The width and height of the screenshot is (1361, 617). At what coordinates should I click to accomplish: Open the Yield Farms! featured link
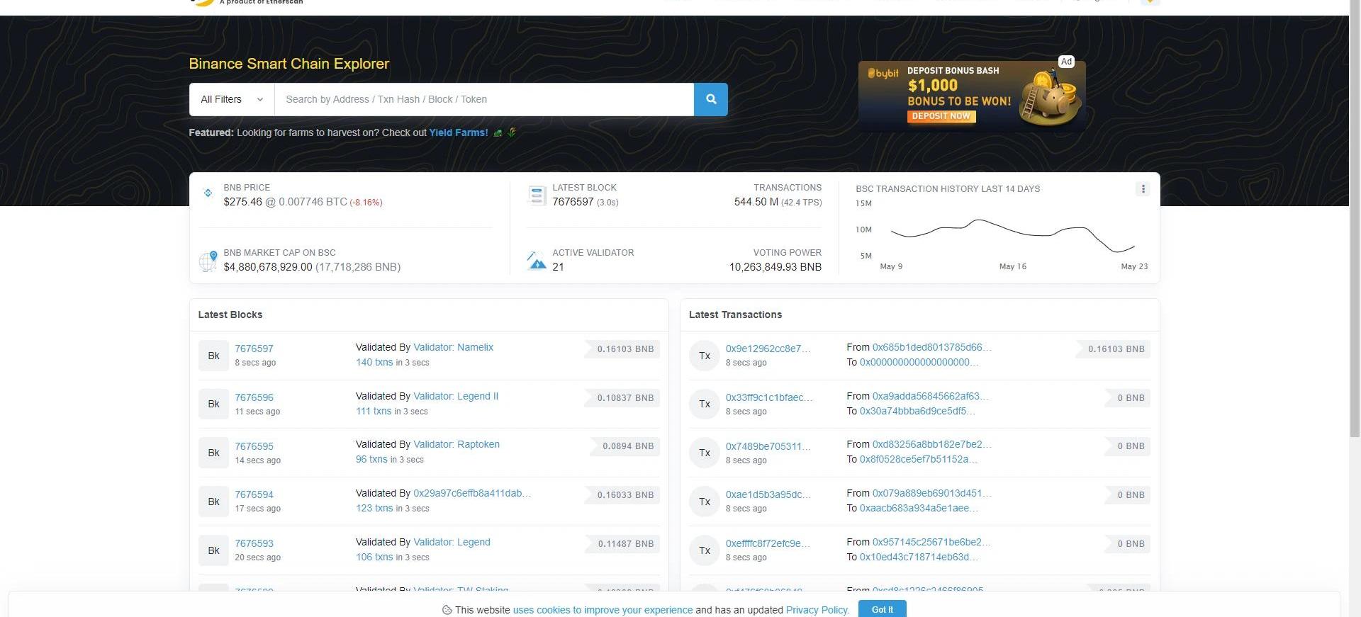(458, 132)
